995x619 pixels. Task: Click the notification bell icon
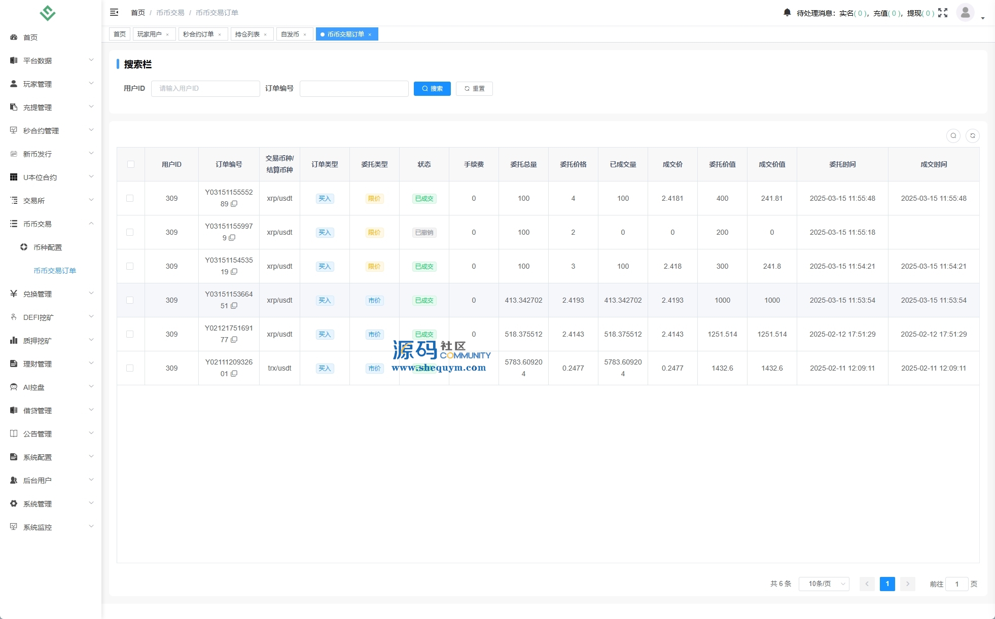pyautogui.click(x=787, y=13)
